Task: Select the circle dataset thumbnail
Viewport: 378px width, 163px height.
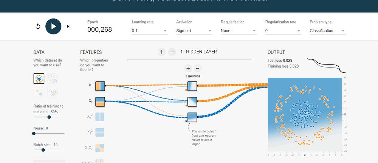Action: coord(39,78)
